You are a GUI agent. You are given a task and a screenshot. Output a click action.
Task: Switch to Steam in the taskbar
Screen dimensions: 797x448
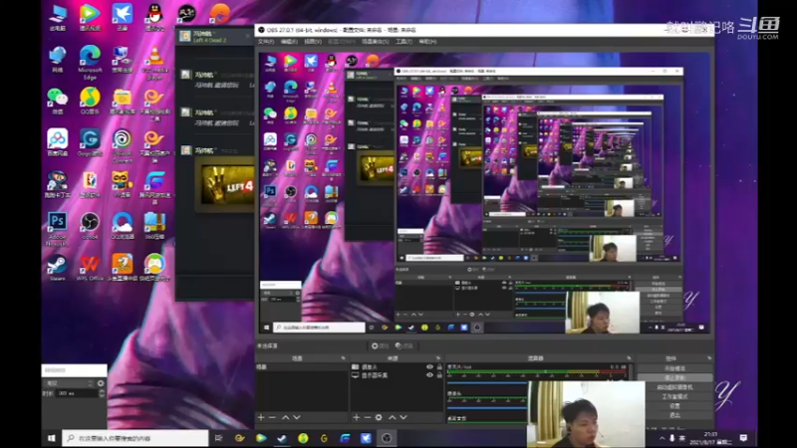(282, 438)
